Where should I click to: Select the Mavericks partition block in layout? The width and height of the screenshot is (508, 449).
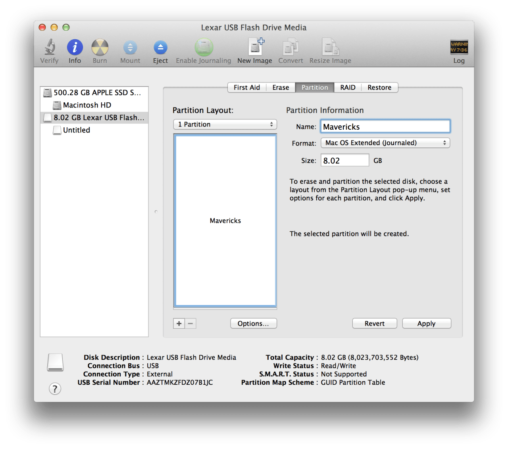tap(225, 221)
